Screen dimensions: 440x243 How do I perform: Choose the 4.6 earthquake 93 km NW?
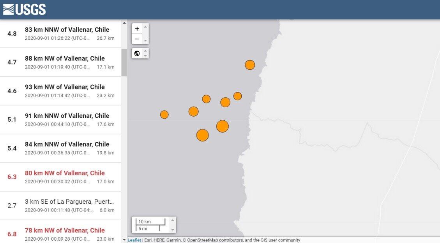point(65,87)
